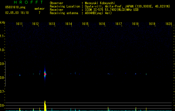This screenshot has height=111, width=175.
Task: Click the A504HB(yagi 4el) antenna text
Action: tap(98, 13)
